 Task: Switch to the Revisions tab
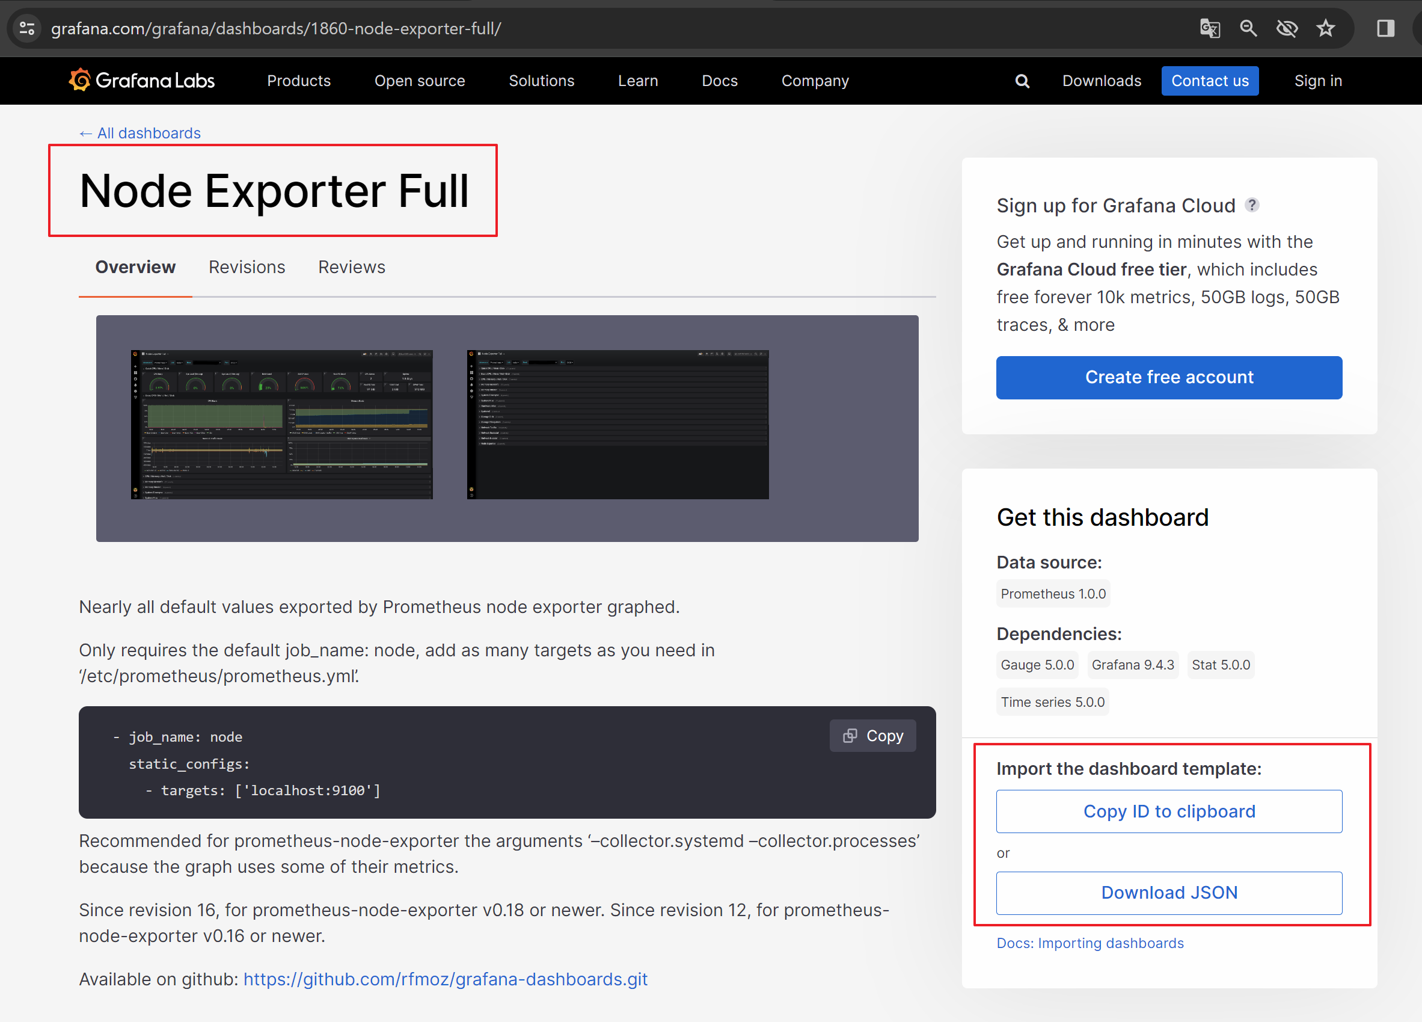click(x=247, y=267)
